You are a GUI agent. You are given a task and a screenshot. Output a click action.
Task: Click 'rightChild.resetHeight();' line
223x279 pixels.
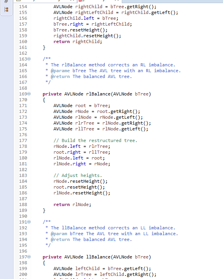(x=87, y=36)
